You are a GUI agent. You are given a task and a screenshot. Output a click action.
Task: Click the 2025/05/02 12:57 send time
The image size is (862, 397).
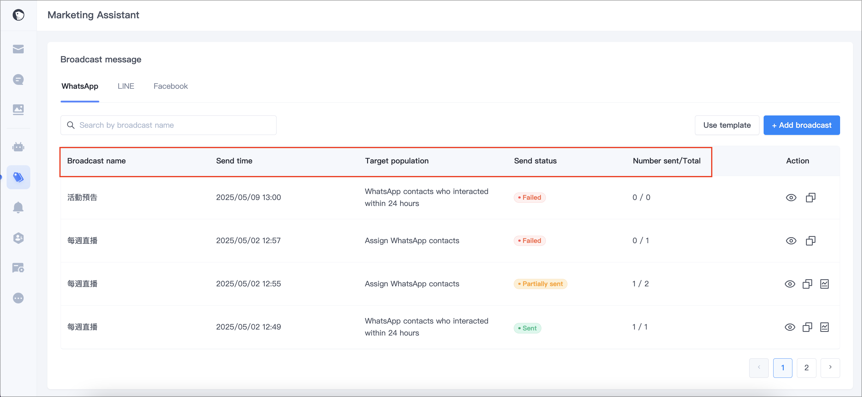(248, 241)
